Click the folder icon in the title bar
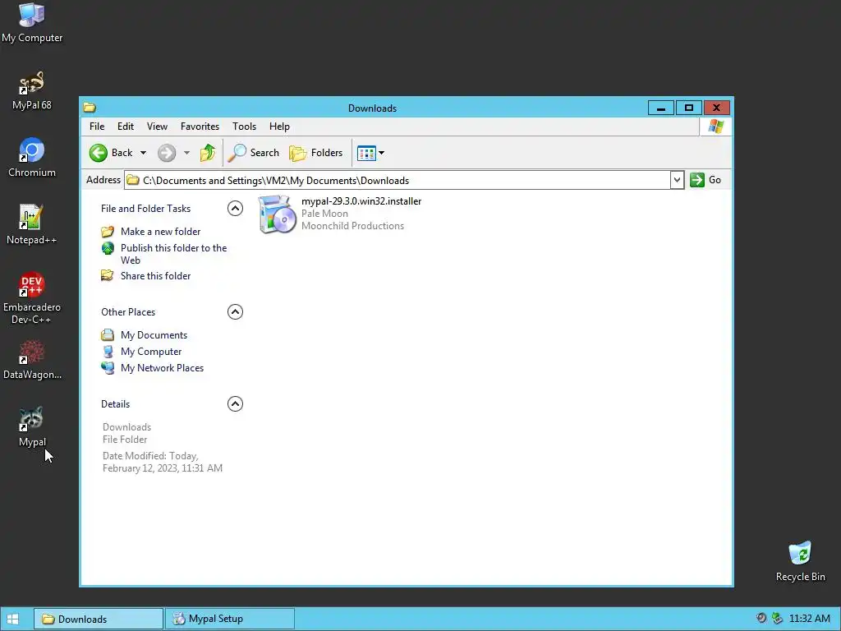841x631 pixels. [90, 108]
